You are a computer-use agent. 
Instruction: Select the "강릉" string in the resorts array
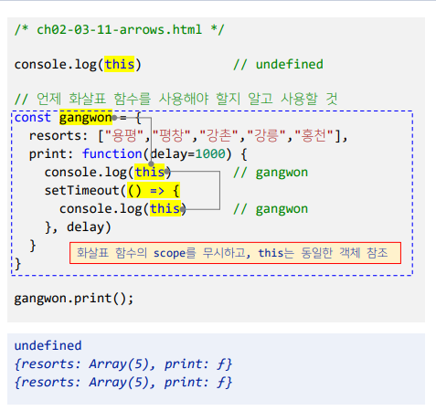coord(266,135)
